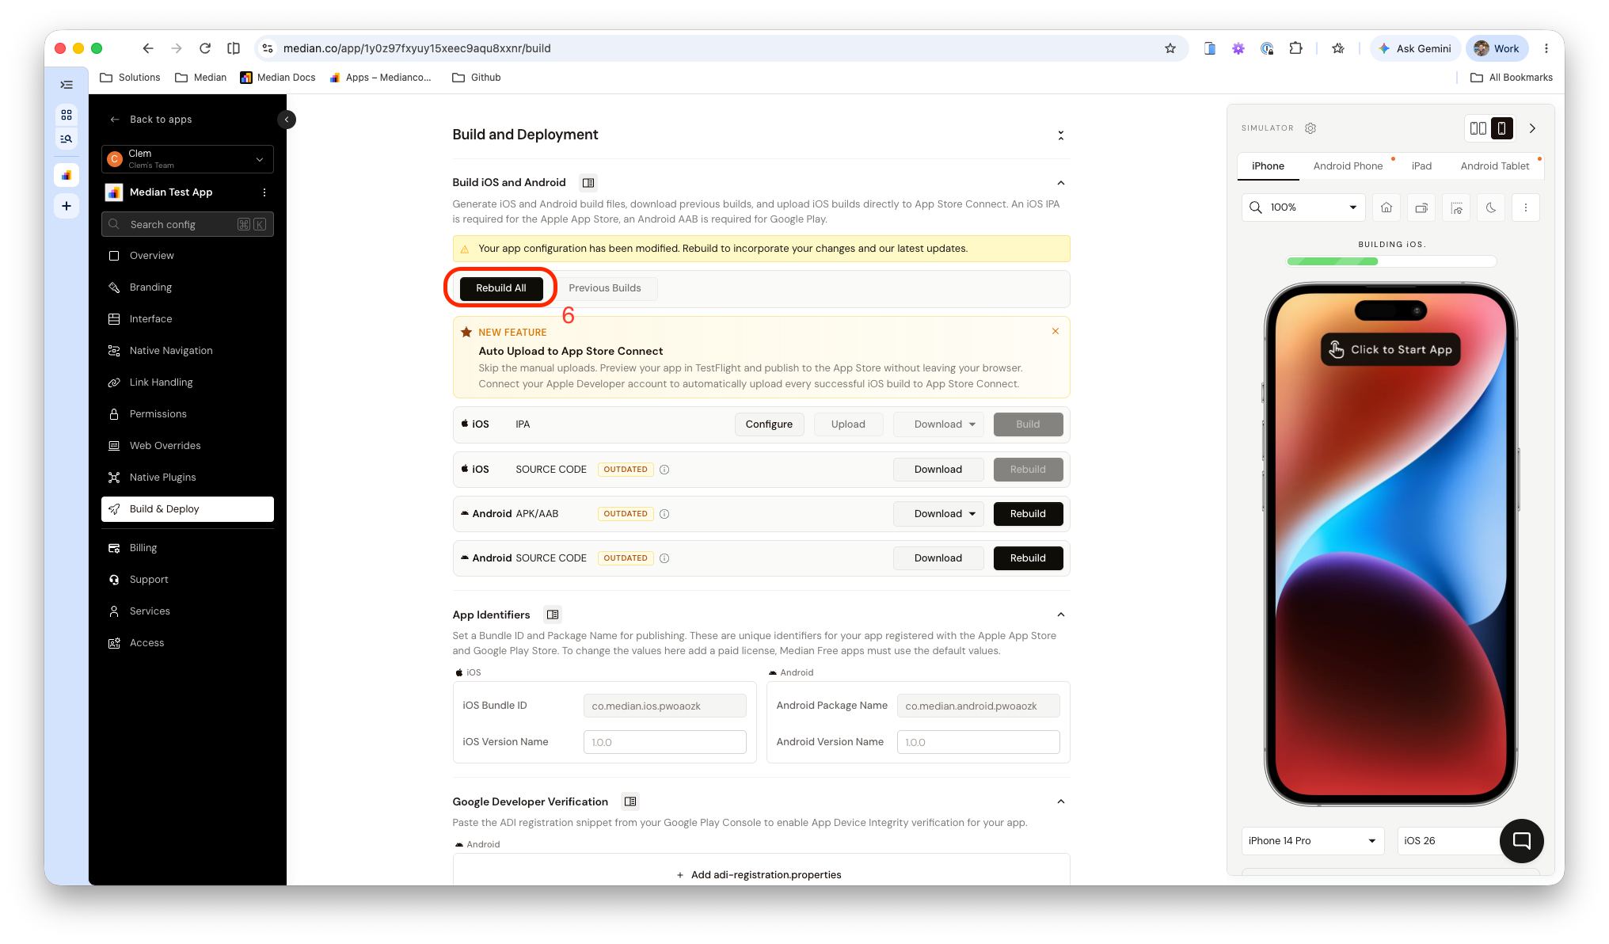Click the simulator home icon

pos(1386,207)
